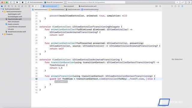Stop the running app
192x108 pixels.
(x=22, y=2)
